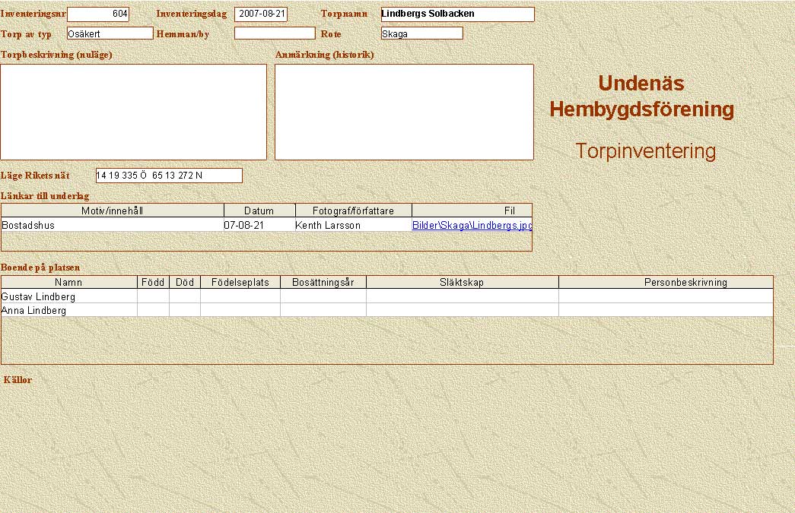This screenshot has width=795, height=513.
Task: Click the Torpnamn field Lindbergs Solbacken
Action: 456,14
